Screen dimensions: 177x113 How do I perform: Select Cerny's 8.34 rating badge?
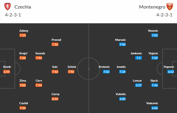click(x=55, y=99)
